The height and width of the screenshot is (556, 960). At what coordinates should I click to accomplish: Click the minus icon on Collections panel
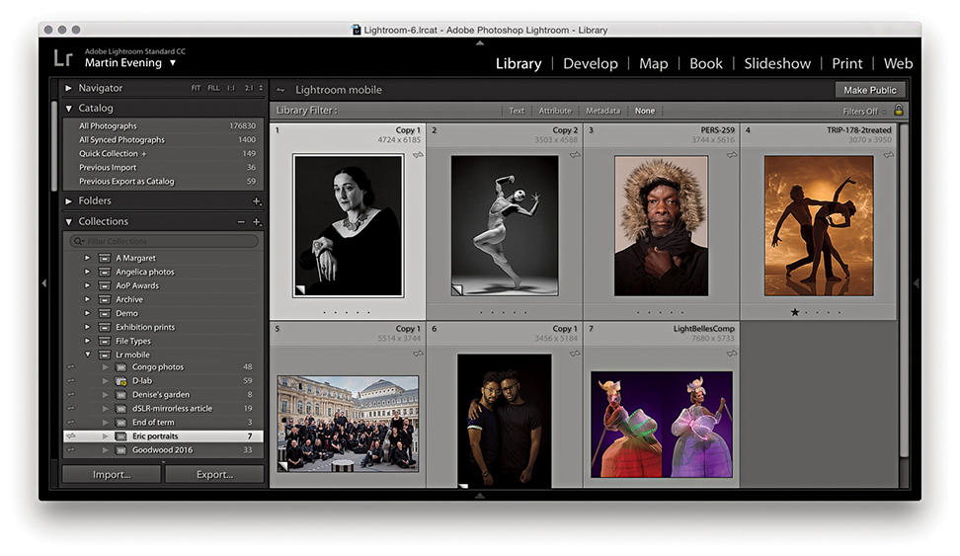(241, 222)
